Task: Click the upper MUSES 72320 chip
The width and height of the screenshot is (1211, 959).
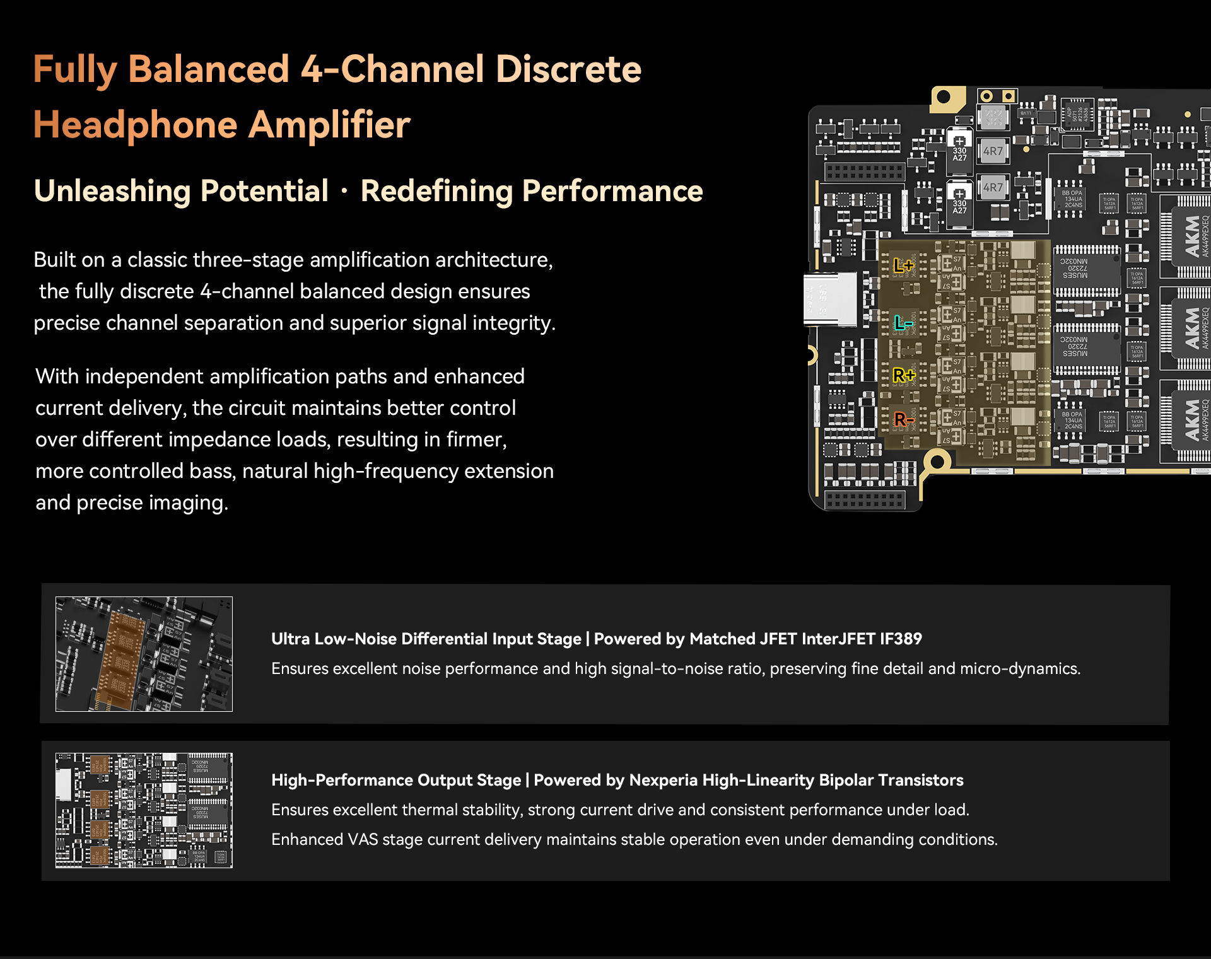Action: 1086,269
